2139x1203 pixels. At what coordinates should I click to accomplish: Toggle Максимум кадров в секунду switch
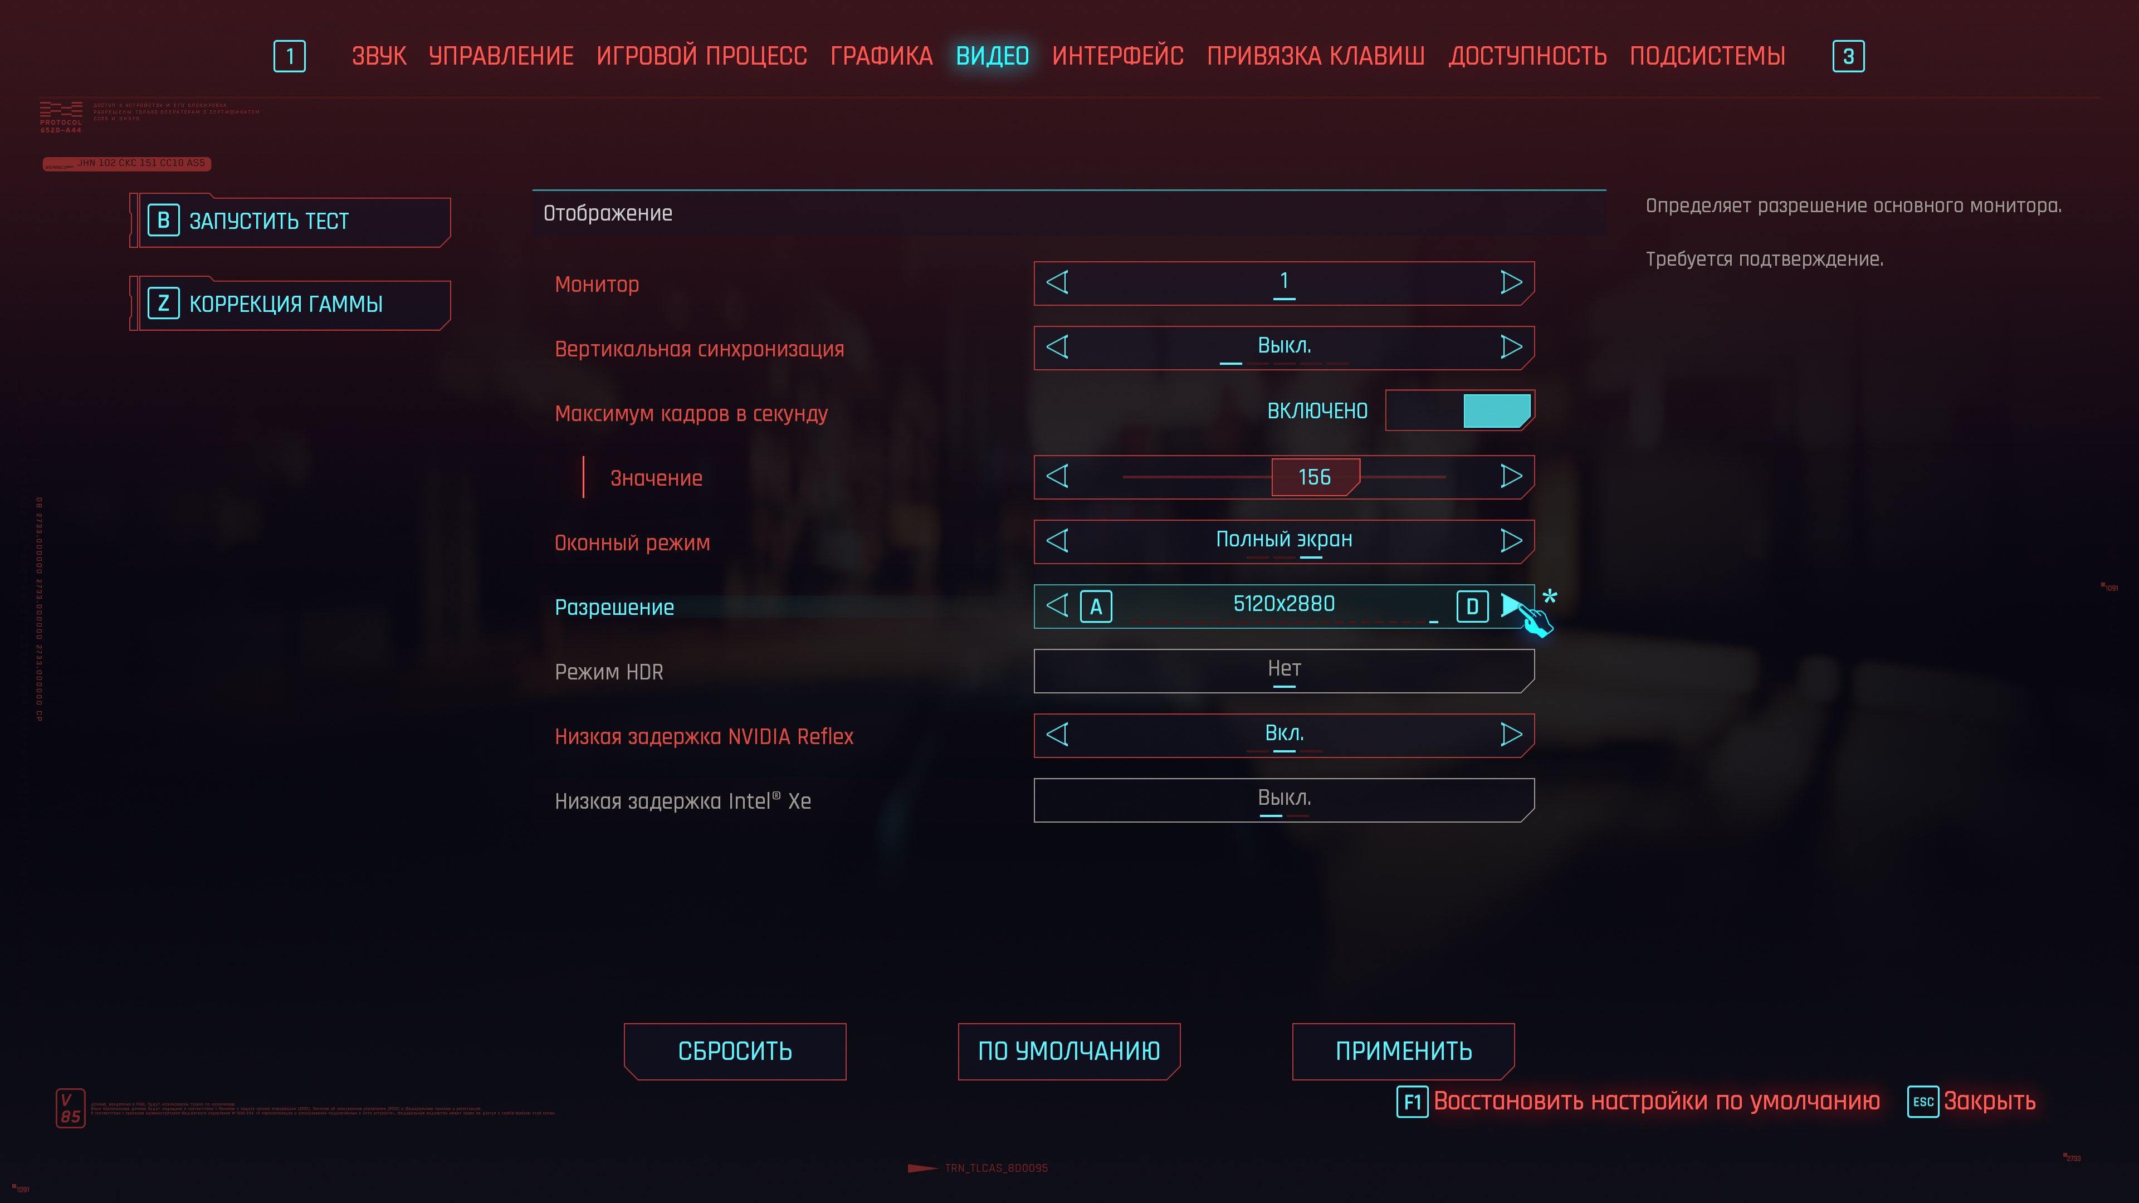pos(1460,411)
